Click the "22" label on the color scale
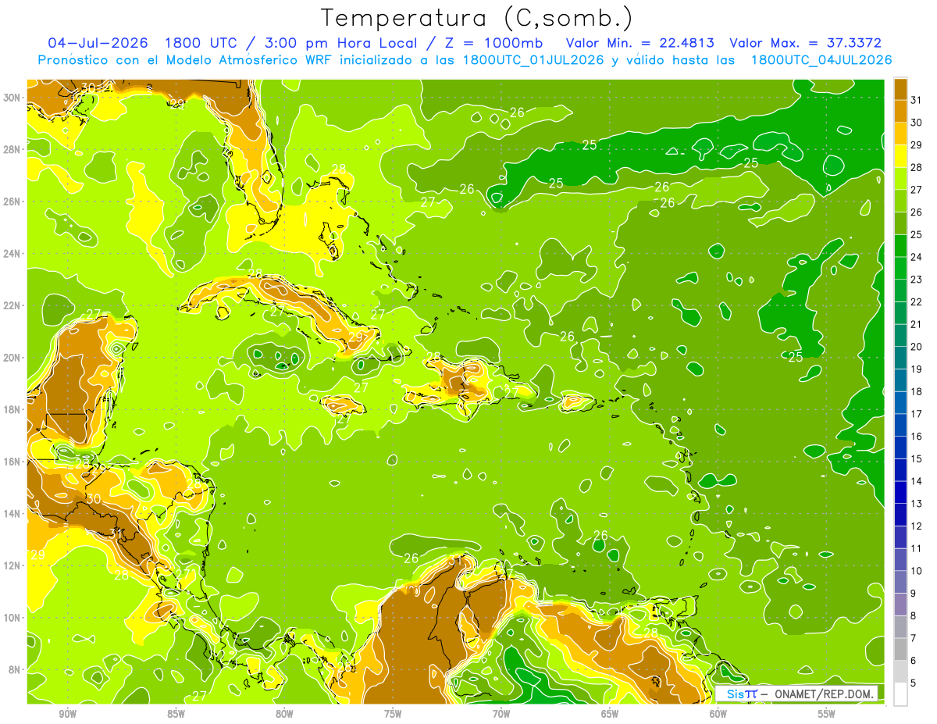Image resolution: width=937 pixels, height=724 pixels. pyautogui.click(x=917, y=301)
